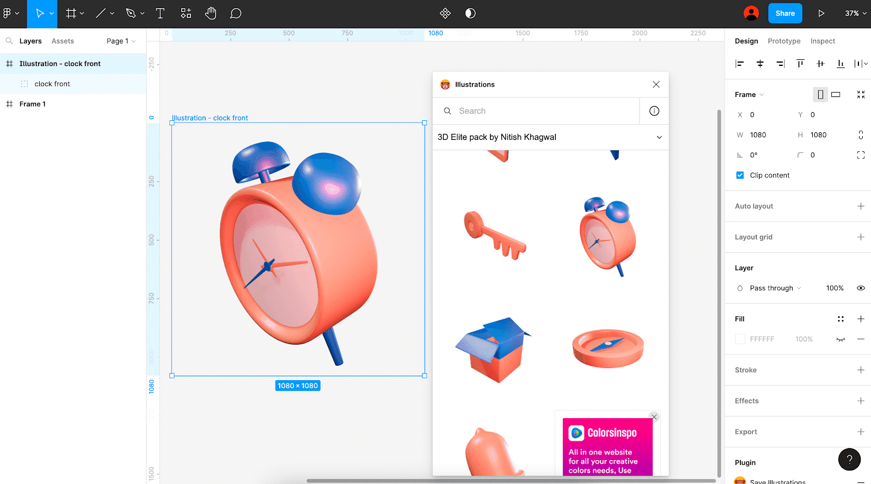Toggle the mask/contrast icon in toolbar

coord(470,13)
